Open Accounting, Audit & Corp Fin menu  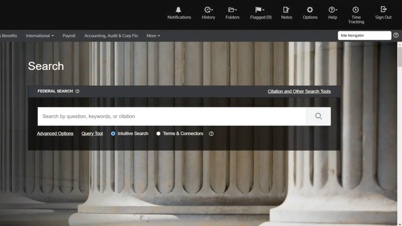tap(111, 36)
